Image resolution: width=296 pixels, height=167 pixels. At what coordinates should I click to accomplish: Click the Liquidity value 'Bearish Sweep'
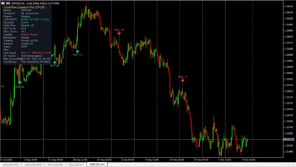click(29, 35)
